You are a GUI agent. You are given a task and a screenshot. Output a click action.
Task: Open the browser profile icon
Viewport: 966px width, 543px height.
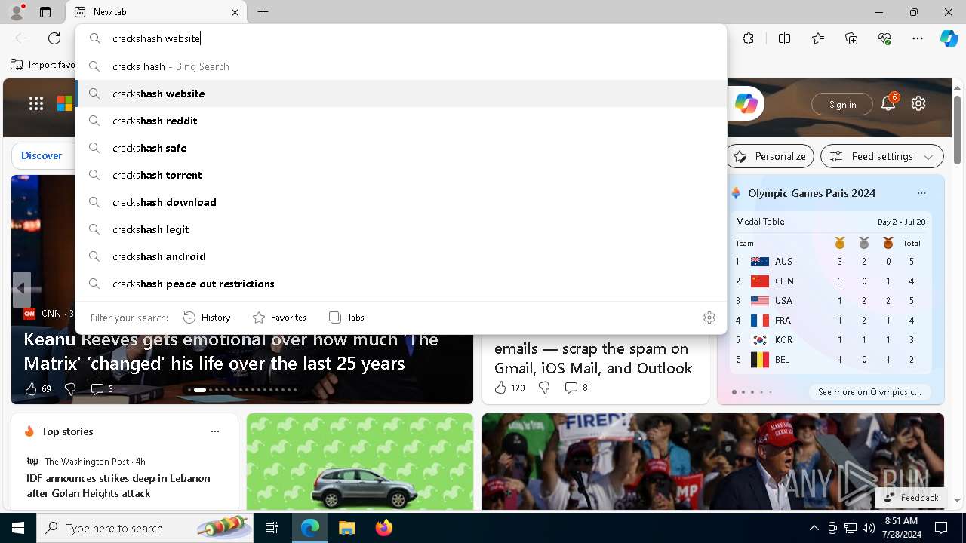[x=17, y=12]
